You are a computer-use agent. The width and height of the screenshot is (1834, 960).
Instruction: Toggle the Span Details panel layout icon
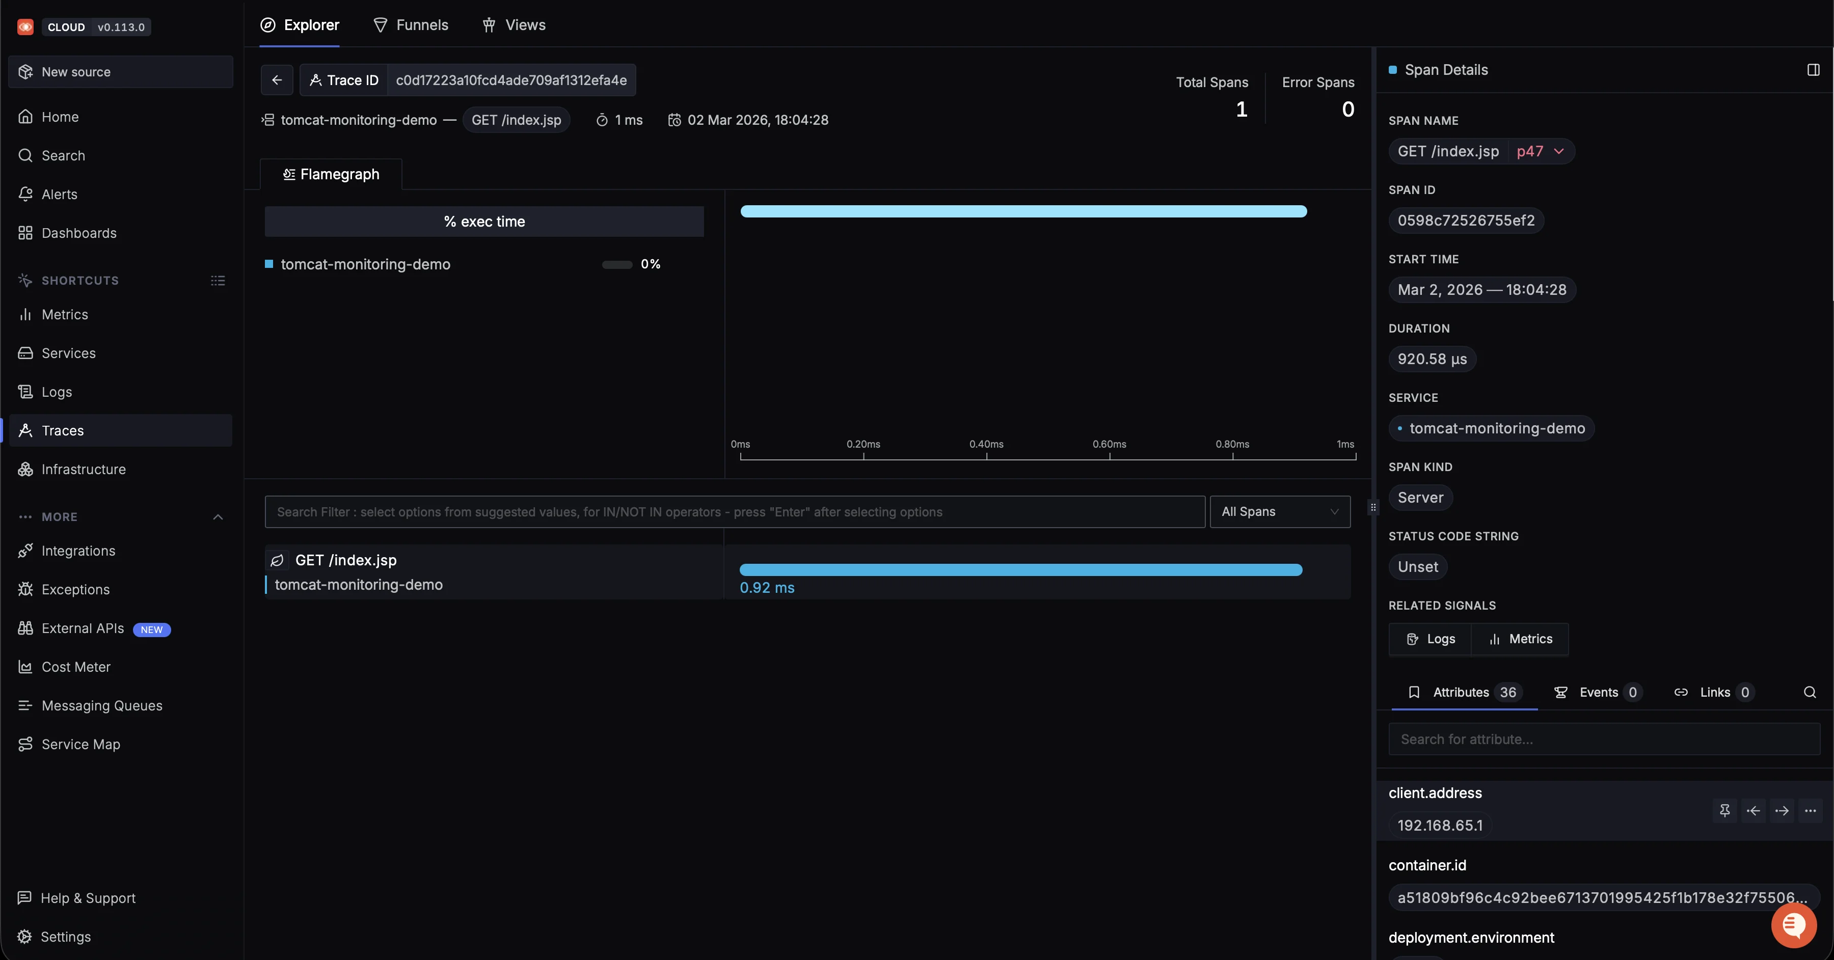[1813, 70]
